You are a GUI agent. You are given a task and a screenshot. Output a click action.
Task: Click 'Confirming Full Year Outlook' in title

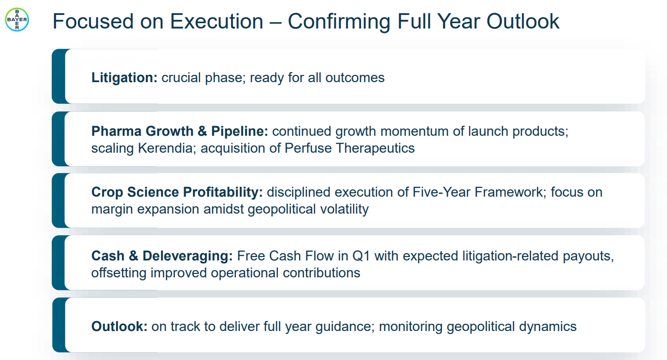click(x=424, y=22)
